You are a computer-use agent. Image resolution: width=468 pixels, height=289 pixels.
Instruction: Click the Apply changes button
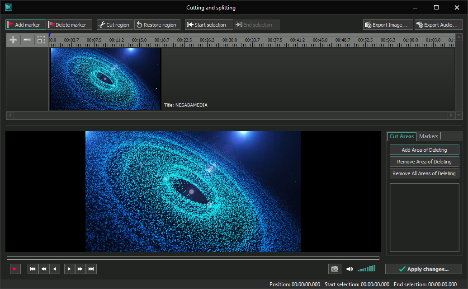[423, 269]
